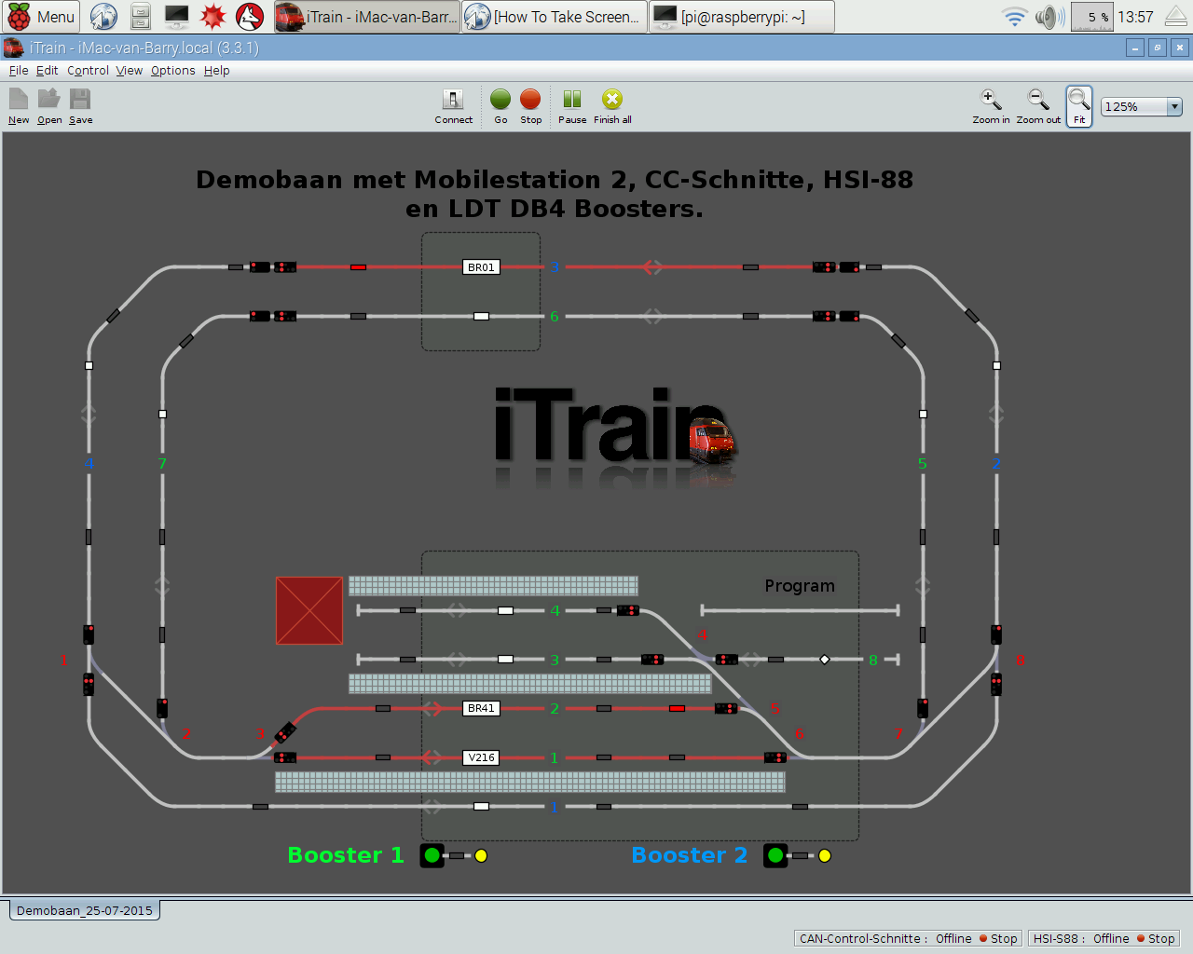Click the Stop indicator beside CAN-Control-Schnitte
1193x954 pixels.
998,938
